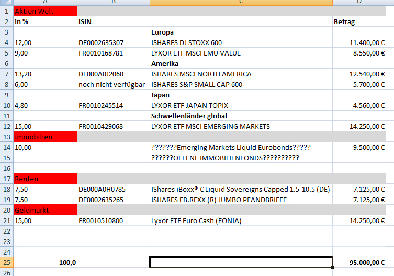Select row header 13
This screenshot has height=276, width=394.
(6, 137)
